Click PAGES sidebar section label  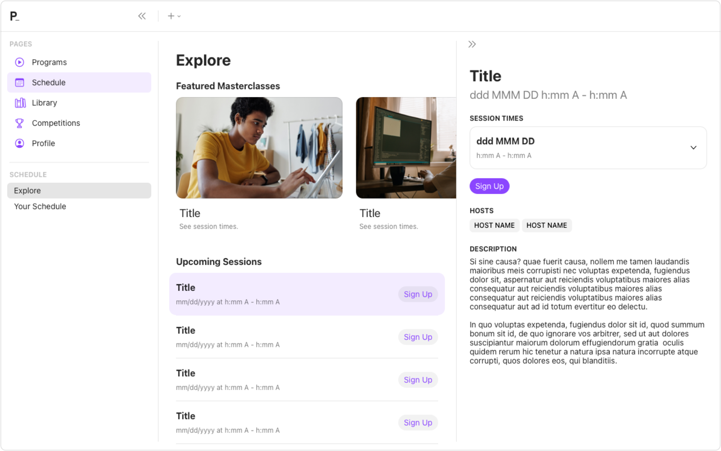click(x=21, y=44)
